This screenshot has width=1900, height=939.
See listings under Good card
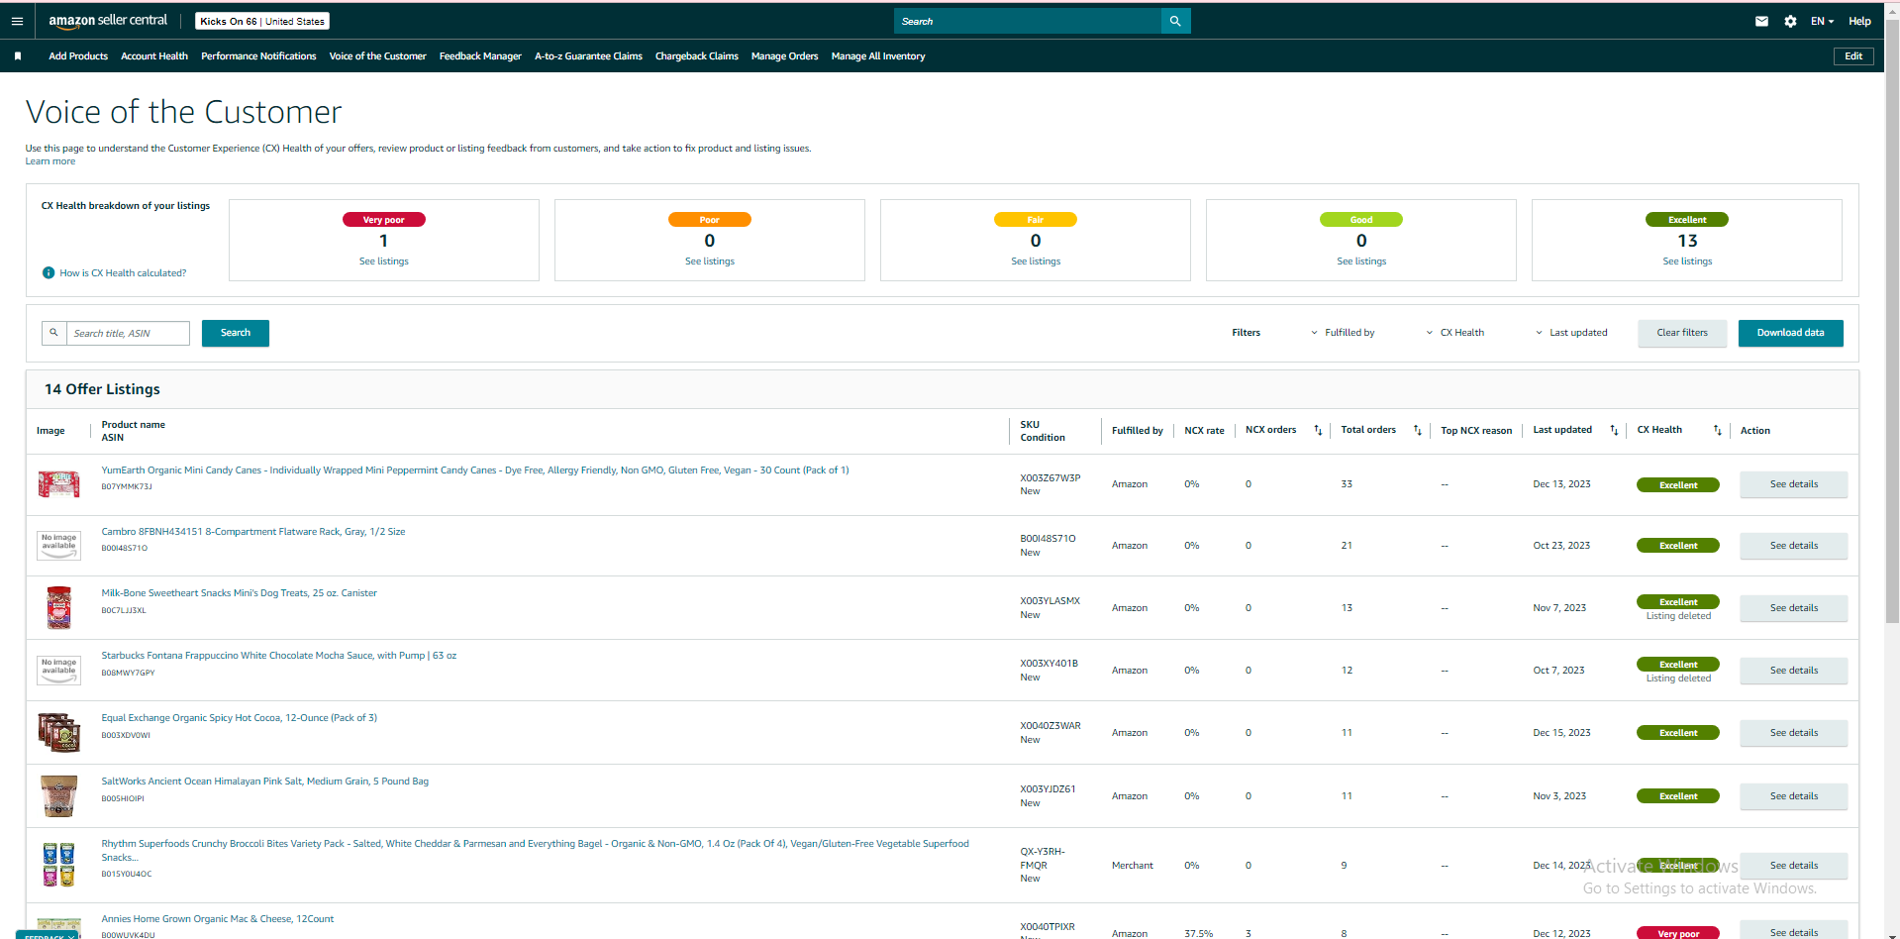point(1361,261)
